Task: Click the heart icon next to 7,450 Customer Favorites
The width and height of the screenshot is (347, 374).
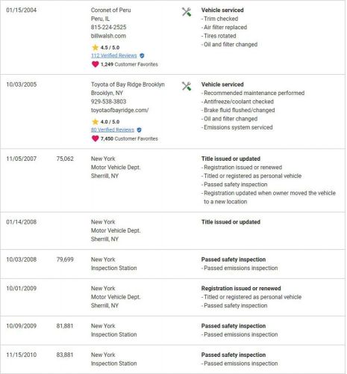Action: 95,138
